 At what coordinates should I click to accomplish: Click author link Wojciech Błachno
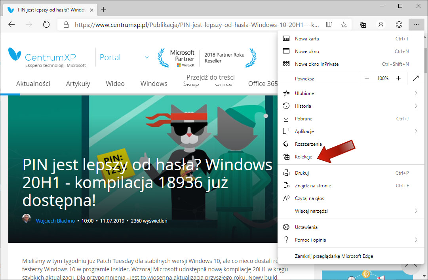pos(55,221)
